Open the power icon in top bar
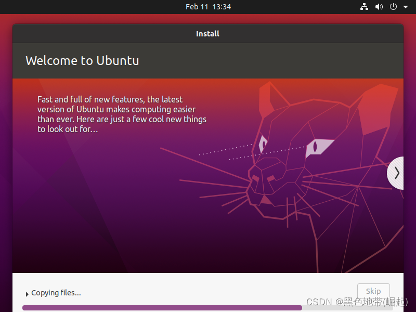This screenshot has width=416, height=312. coord(393,7)
